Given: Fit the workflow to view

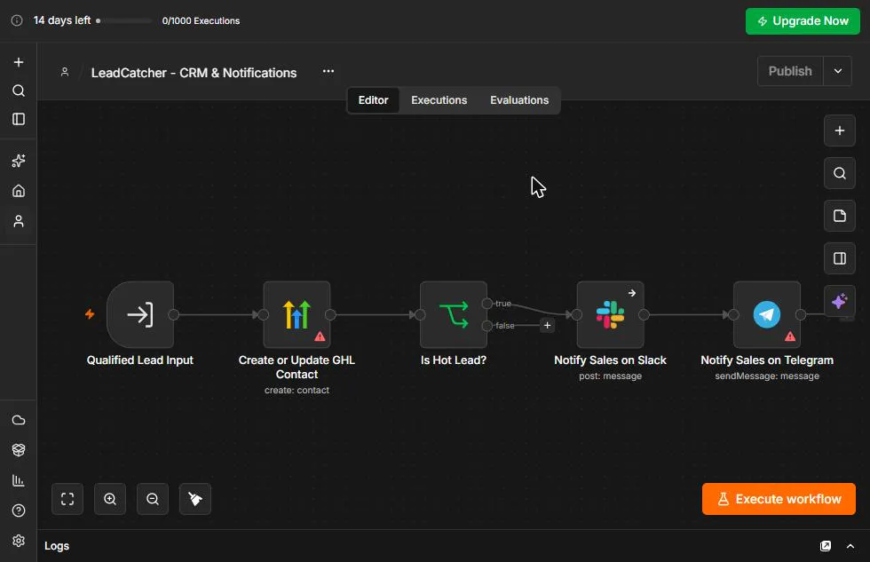Looking at the screenshot, I should tap(67, 499).
